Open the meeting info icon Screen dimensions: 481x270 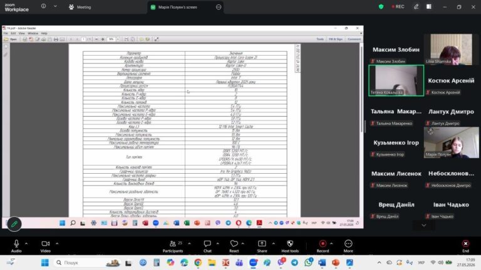(44, 6)
